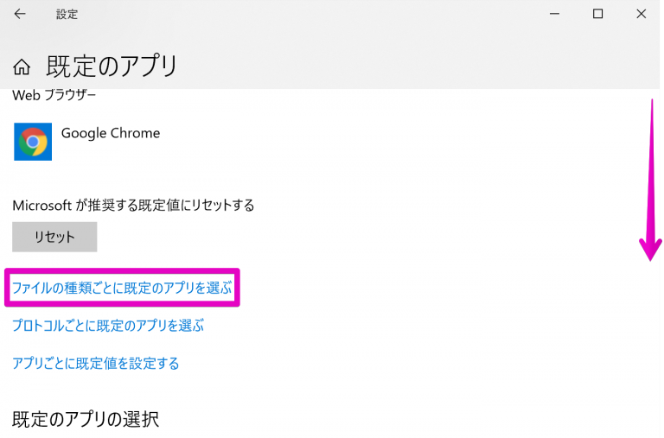Screen dimensions: 664x438
Task: Click the magenta downward arrow annotation
Action: click(651, 180)
